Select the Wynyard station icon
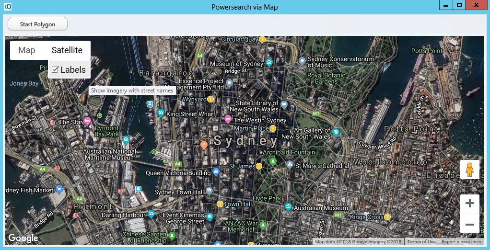 [210, 99]
